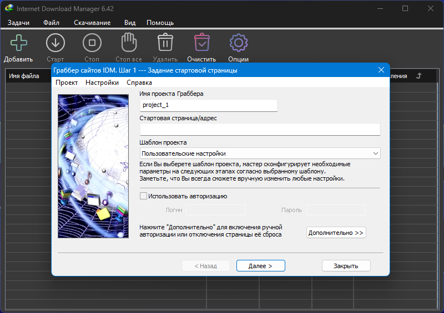Open the Задачи menu

[18, 23]
